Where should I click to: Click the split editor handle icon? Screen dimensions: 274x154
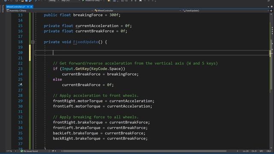click(271, 11)
